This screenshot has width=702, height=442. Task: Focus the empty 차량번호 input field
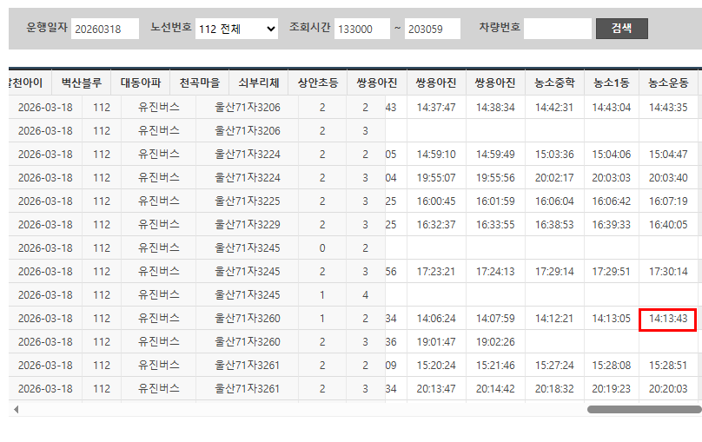pyautogui.click(x=557, y=29)
